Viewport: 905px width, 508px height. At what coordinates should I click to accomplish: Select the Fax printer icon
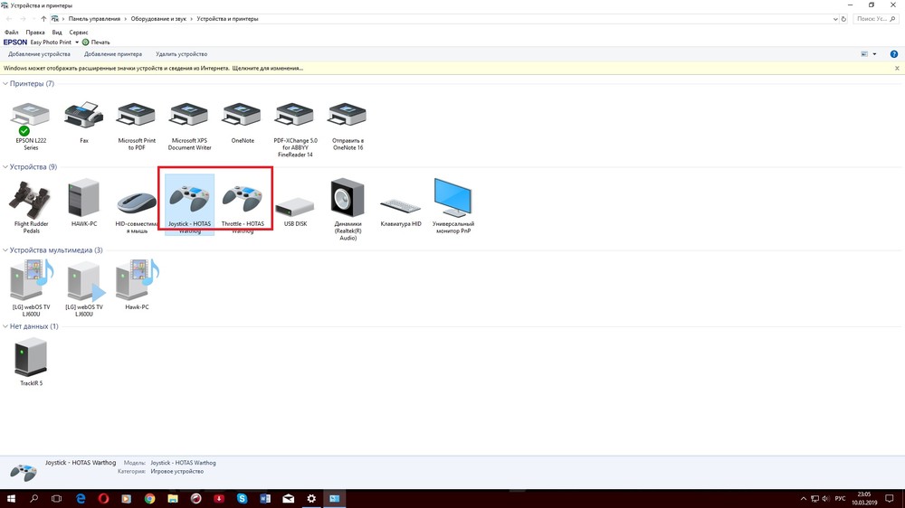(83, 122)
